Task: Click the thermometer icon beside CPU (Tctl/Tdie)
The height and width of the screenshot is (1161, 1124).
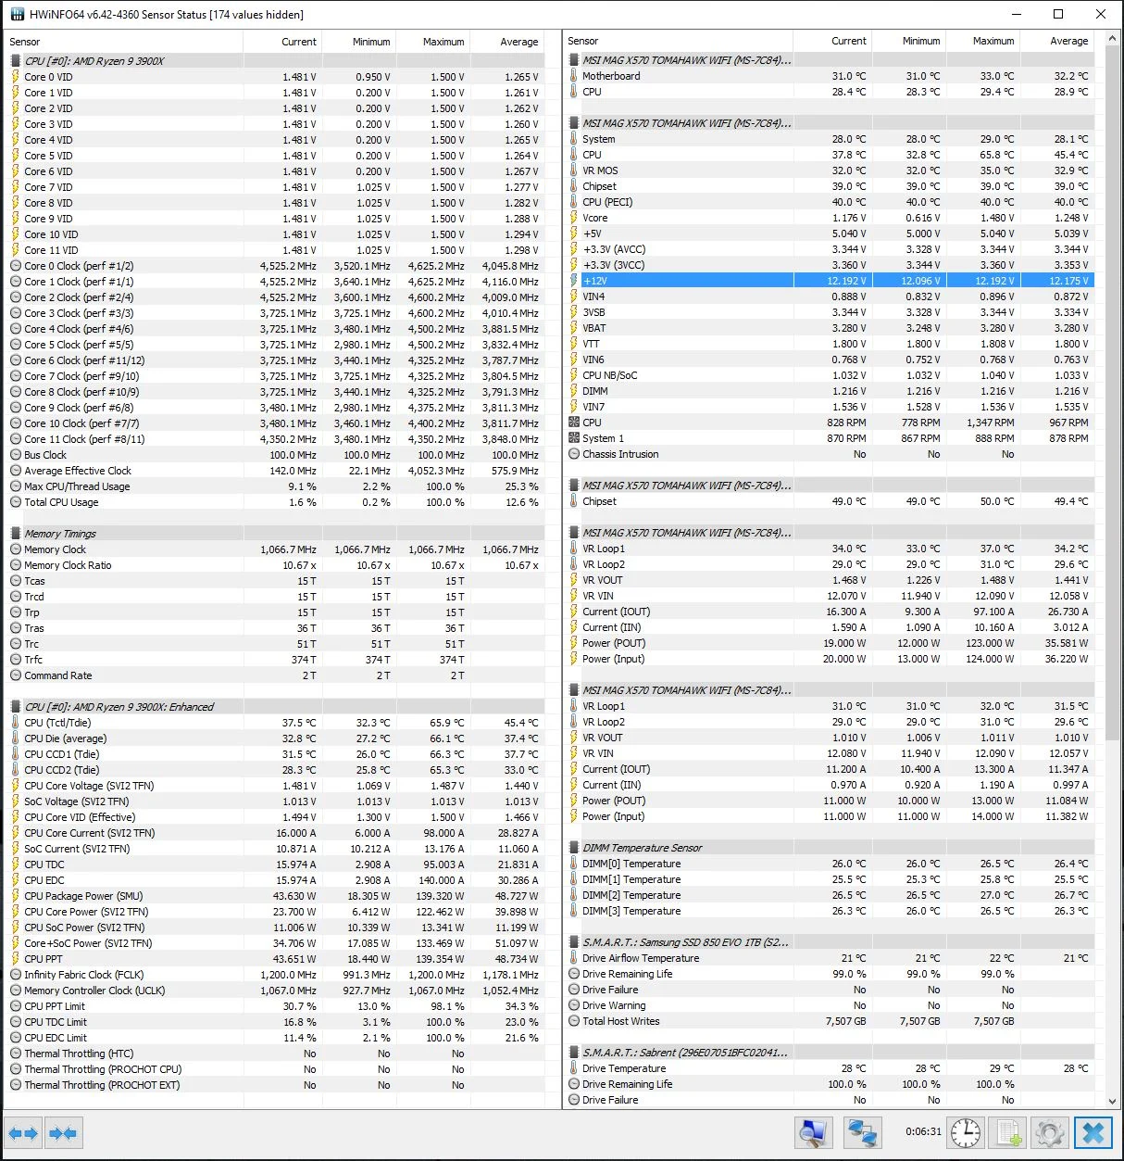Action: pyautogui.click(x=16, y=723)
